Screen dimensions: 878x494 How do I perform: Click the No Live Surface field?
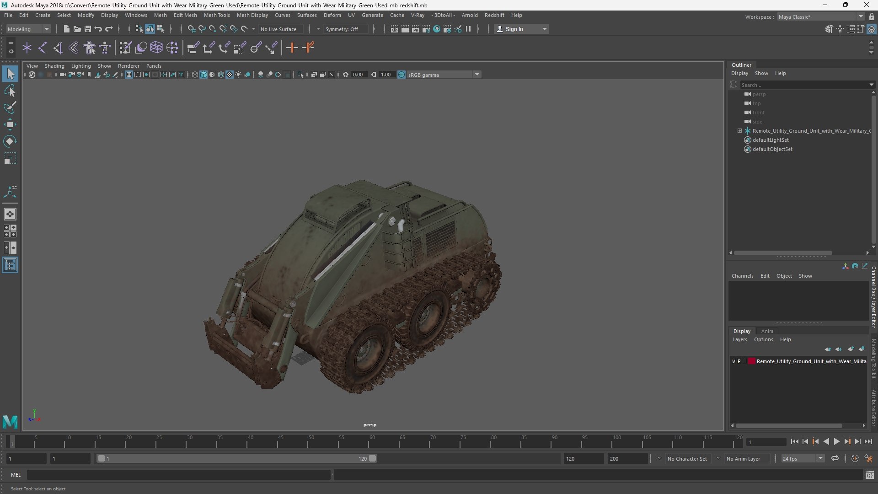[280, 29]
